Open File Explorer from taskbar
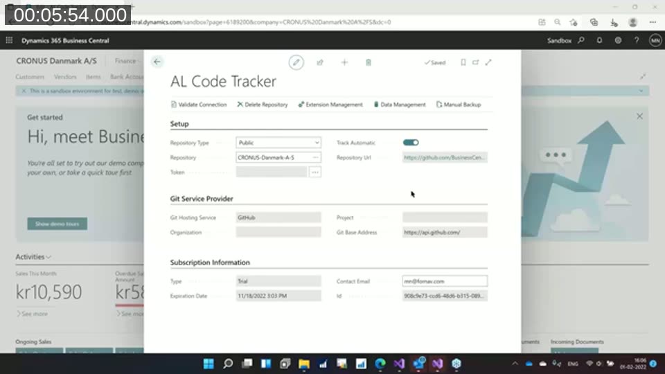The height and width of the screenshot is (374, 665). [303, 364]
